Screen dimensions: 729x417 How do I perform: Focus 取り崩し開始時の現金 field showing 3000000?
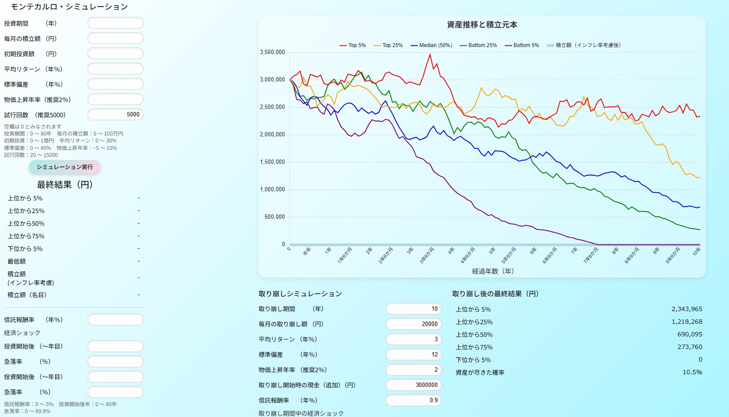413,385
